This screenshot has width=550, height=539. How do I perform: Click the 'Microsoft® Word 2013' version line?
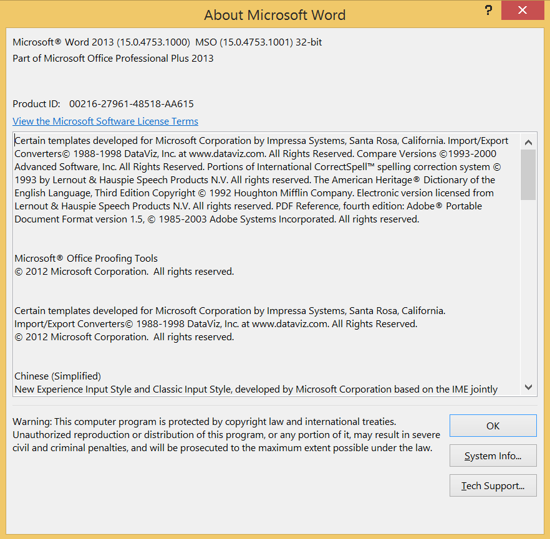pos(167,42)
